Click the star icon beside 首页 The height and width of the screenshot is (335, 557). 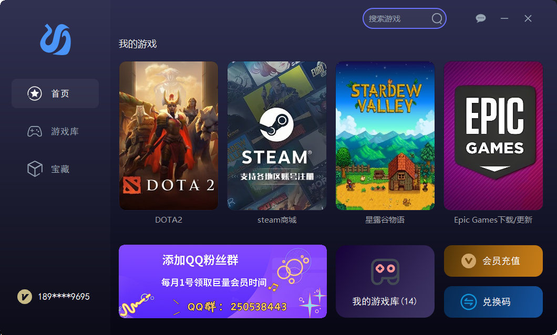(x=35, y=93)
